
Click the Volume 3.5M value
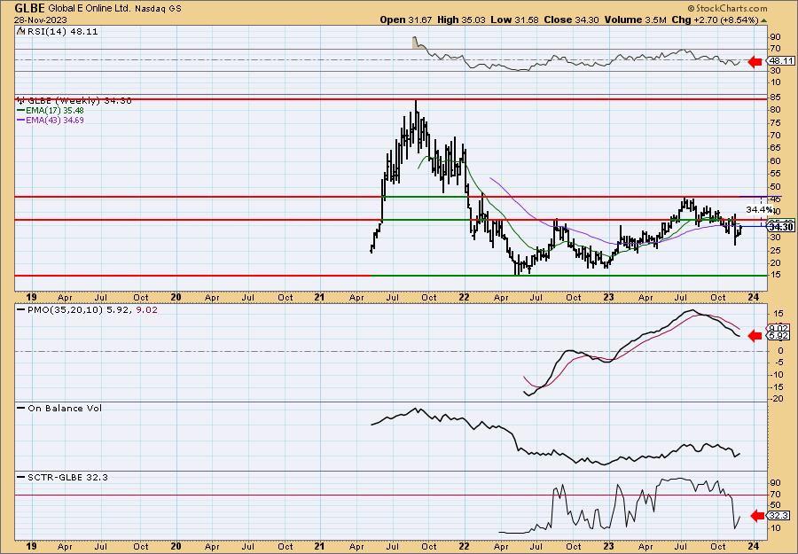click(x=636, y=20)
